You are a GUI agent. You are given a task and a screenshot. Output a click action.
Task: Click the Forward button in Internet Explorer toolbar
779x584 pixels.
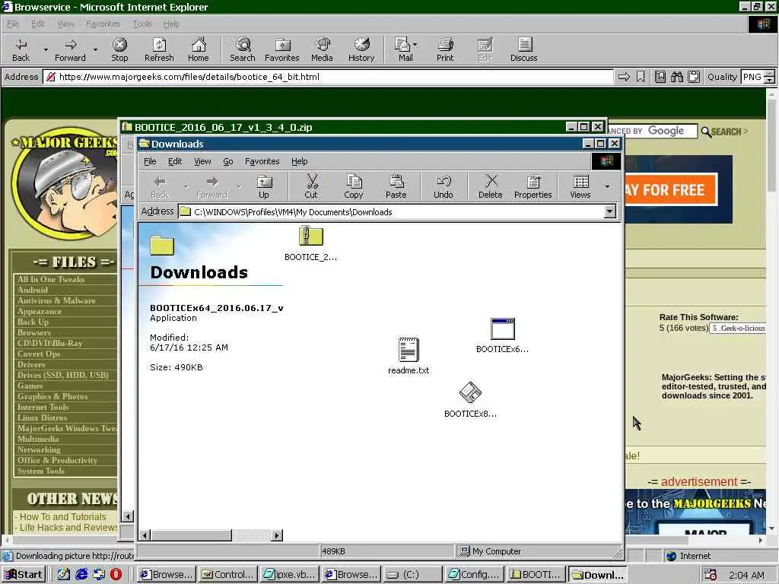[x=70, y=50]
